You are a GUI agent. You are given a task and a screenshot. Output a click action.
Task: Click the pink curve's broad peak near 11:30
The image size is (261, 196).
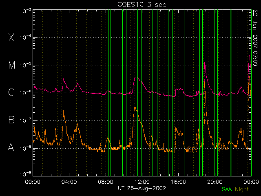tap(137, 77)
